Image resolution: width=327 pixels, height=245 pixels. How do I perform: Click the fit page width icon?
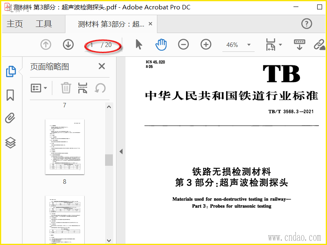click(271, 45)
